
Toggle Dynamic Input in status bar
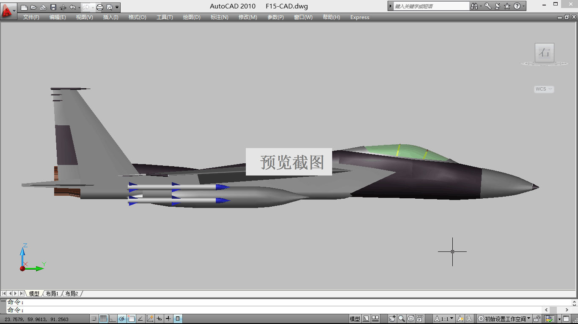[x=159, y=319]
